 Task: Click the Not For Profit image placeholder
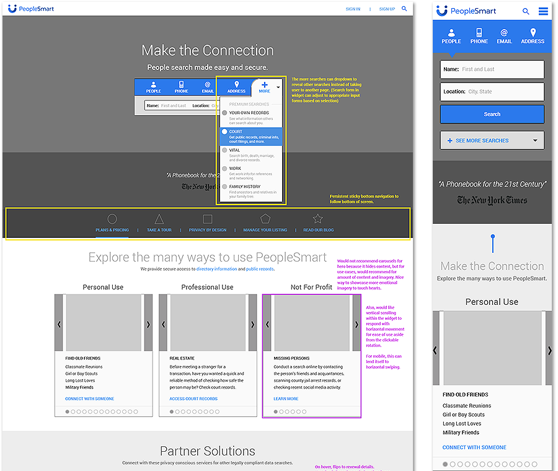point(312,323)
